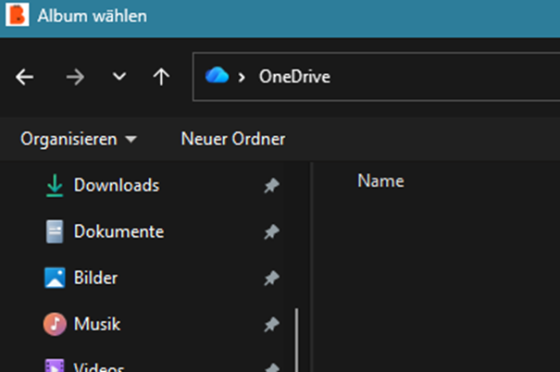Click the OneDrive cloud icon in the address bar

pos(217,76)
